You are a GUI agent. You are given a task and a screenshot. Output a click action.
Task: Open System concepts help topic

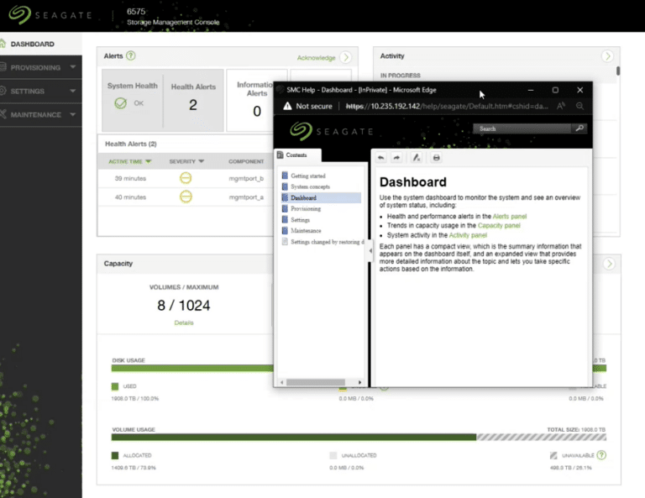(310, 186)
